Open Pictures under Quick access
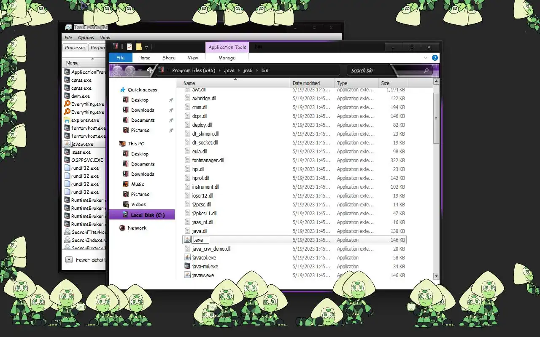This screenshot has height=337, width=540. (140, 130)
